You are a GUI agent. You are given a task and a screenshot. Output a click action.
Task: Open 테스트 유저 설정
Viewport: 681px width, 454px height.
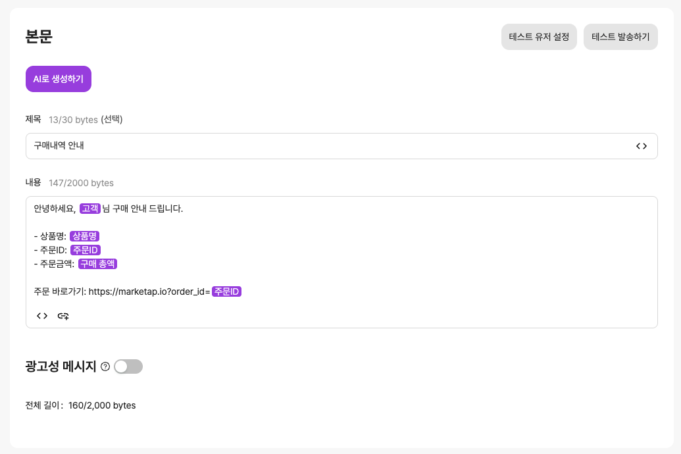click(x=539, y=37)
